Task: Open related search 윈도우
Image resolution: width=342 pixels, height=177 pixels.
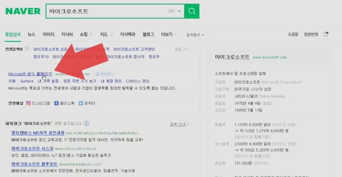Action: (154, 57)
